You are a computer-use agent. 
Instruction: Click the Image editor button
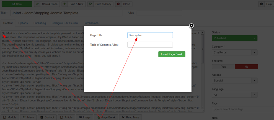[84, 117]
